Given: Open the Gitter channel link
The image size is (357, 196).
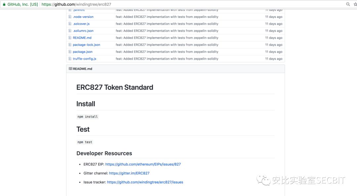Looking at the screenshot, I should (x=129, y=173).
